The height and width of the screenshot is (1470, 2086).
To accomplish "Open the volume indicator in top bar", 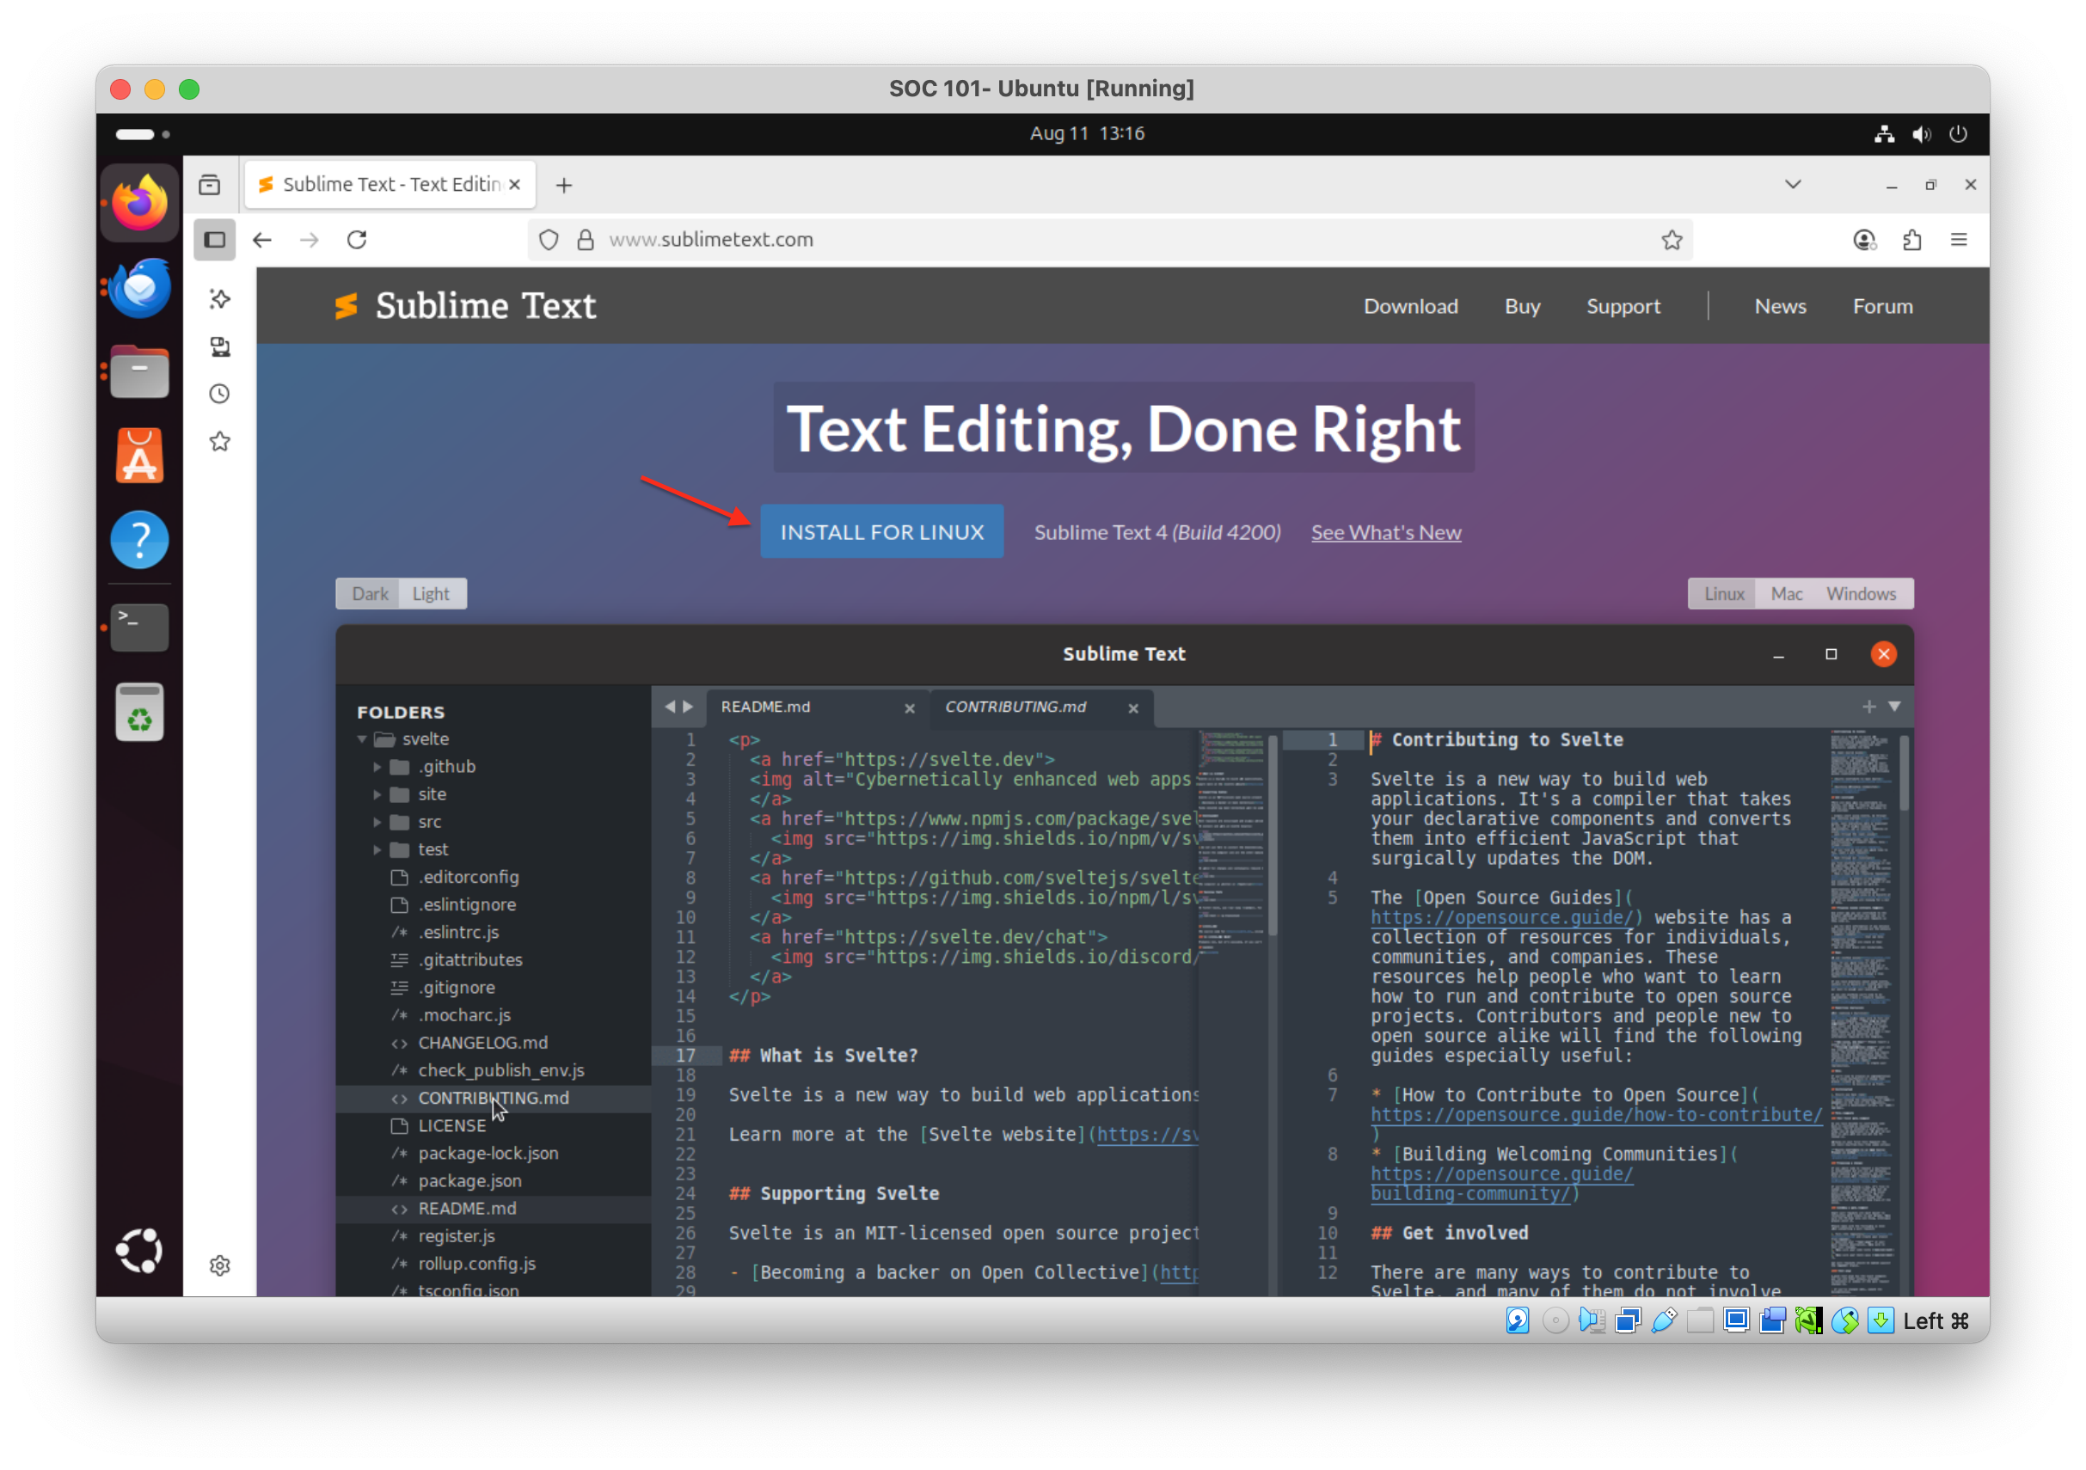I will point(1922,133).
